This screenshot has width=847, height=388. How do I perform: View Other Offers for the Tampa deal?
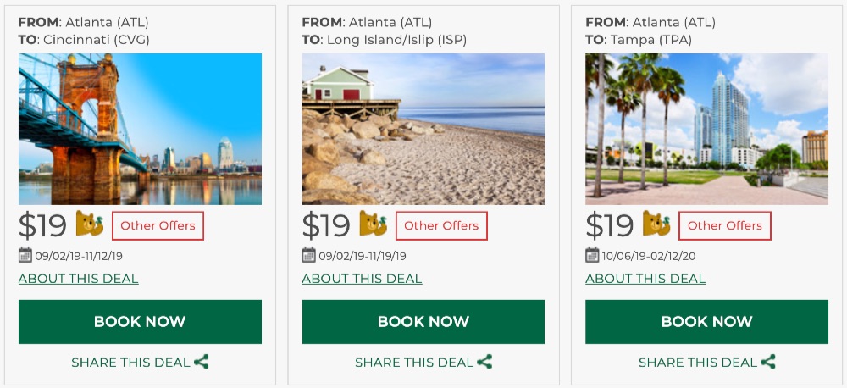click(x=725, y=225)
